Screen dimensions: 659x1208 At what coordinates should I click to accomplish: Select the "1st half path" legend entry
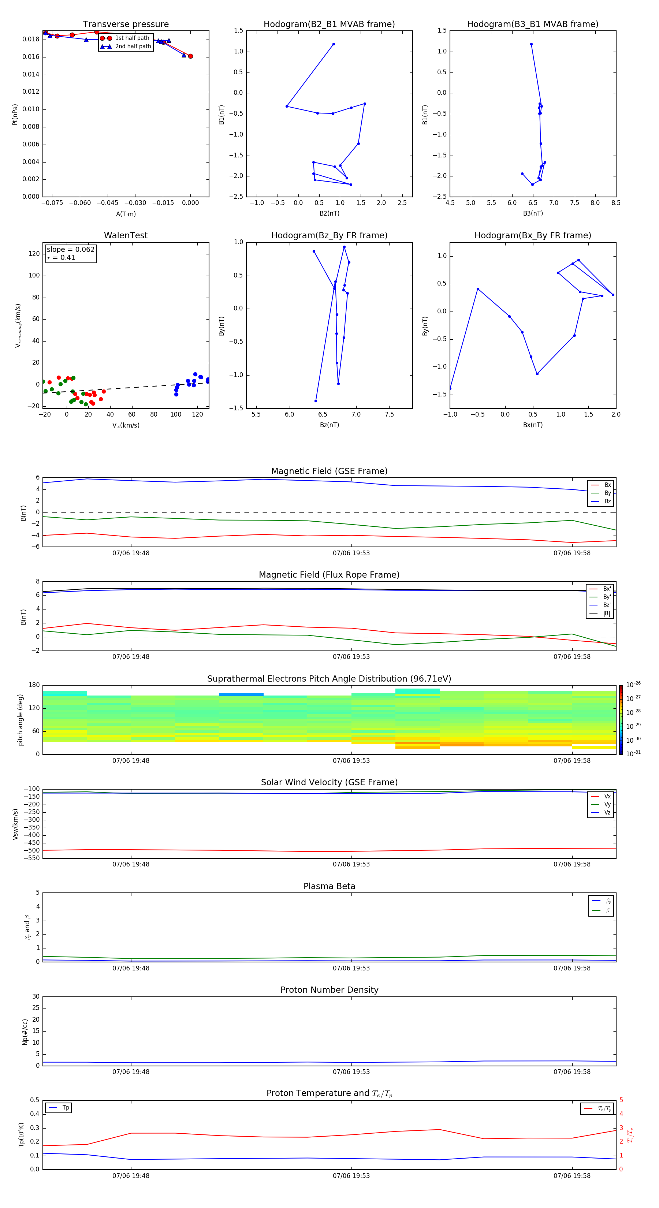point(125,38)
